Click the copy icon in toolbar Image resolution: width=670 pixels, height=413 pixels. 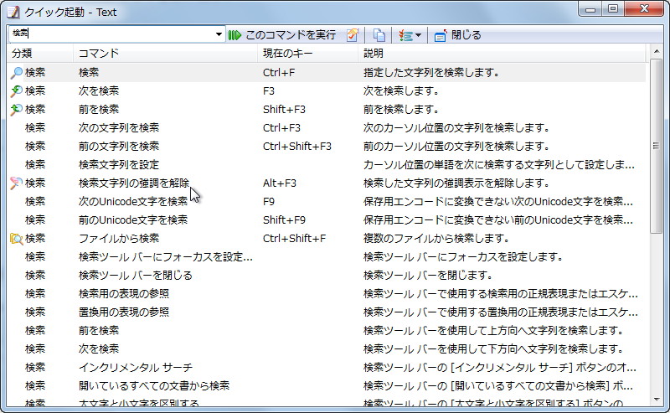[379, 34]
